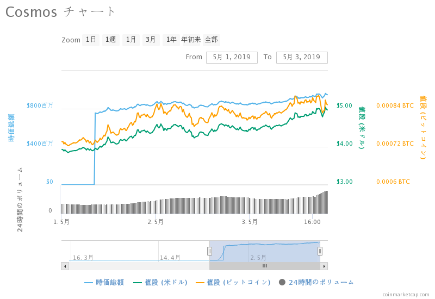The image size is (435, 299).
Task: Grab the left navigator range handle
Action: coord(209,251)
